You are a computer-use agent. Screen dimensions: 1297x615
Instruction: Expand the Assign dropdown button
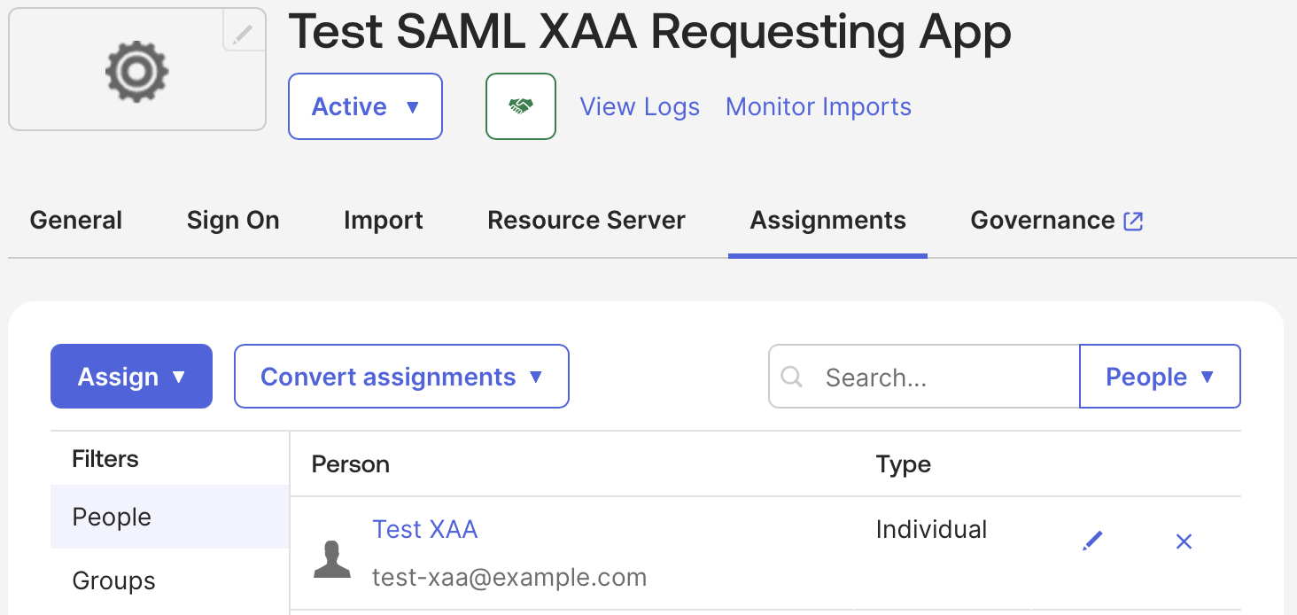[x=131, y=377]
